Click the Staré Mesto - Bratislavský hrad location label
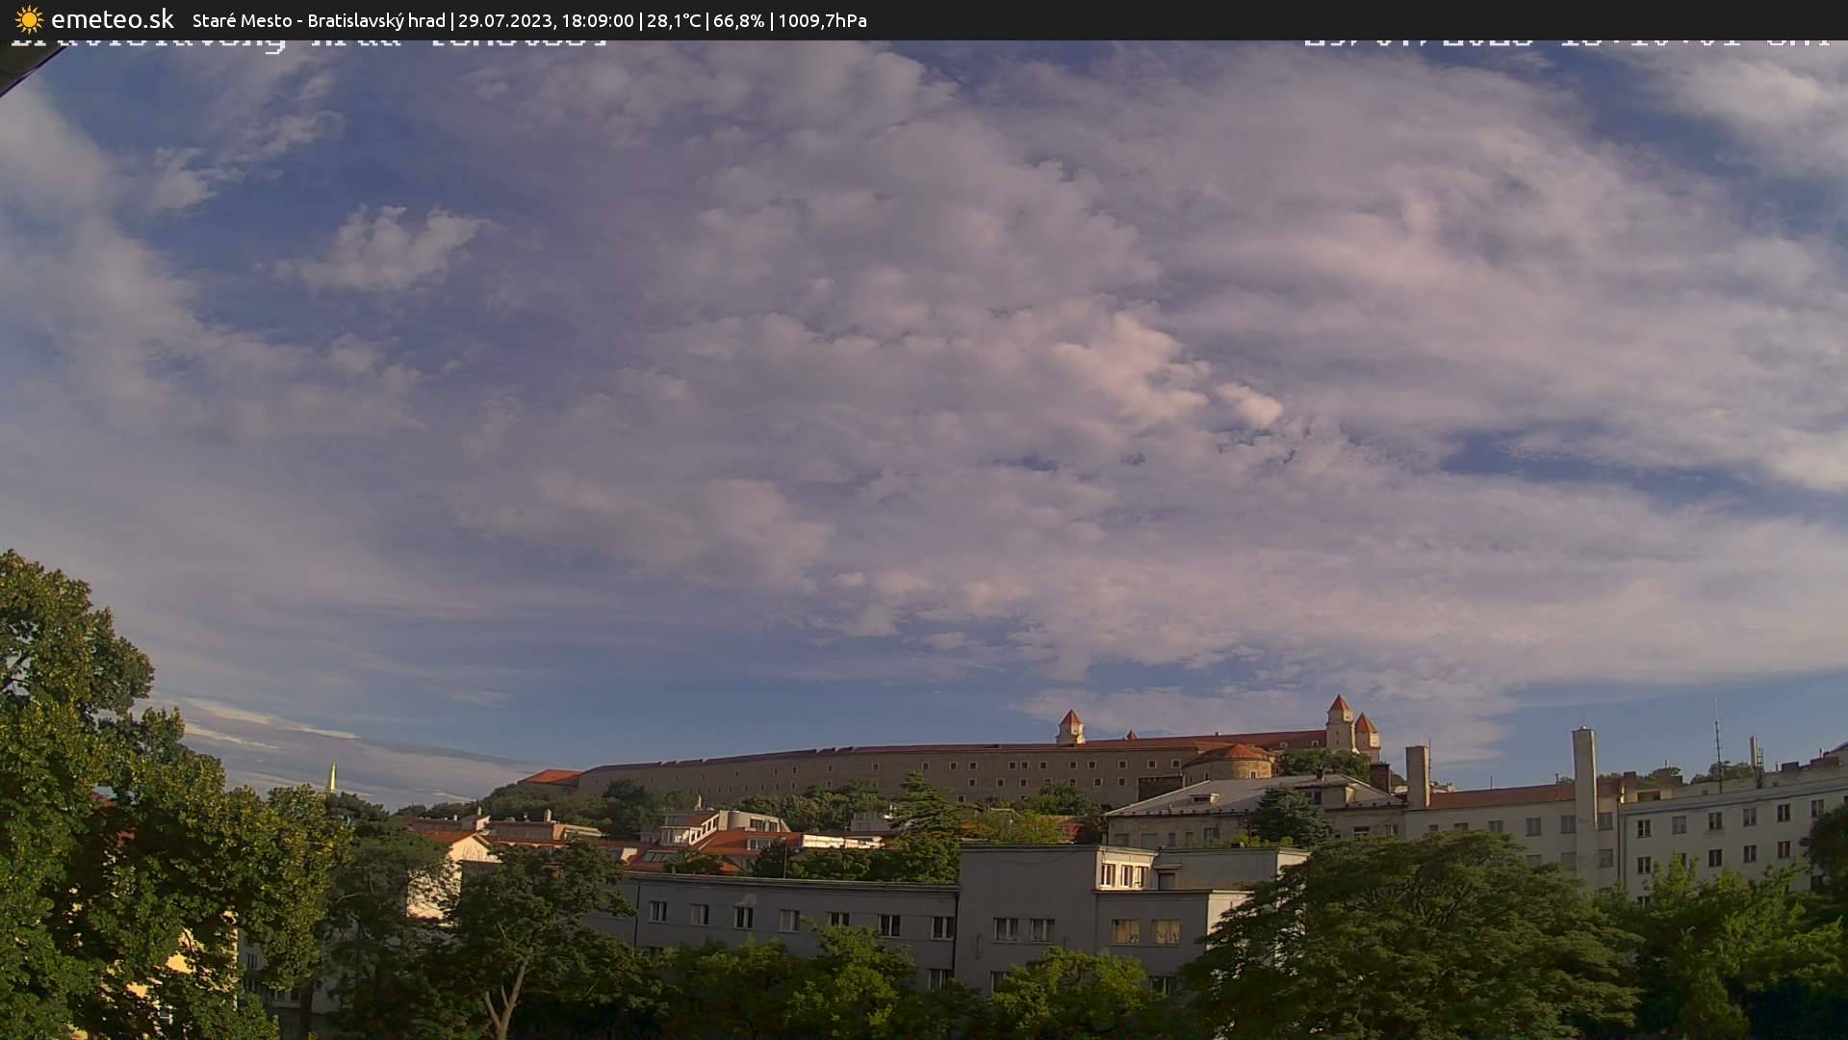Viewport: 1848px width, 1040px height. [318, 19]
